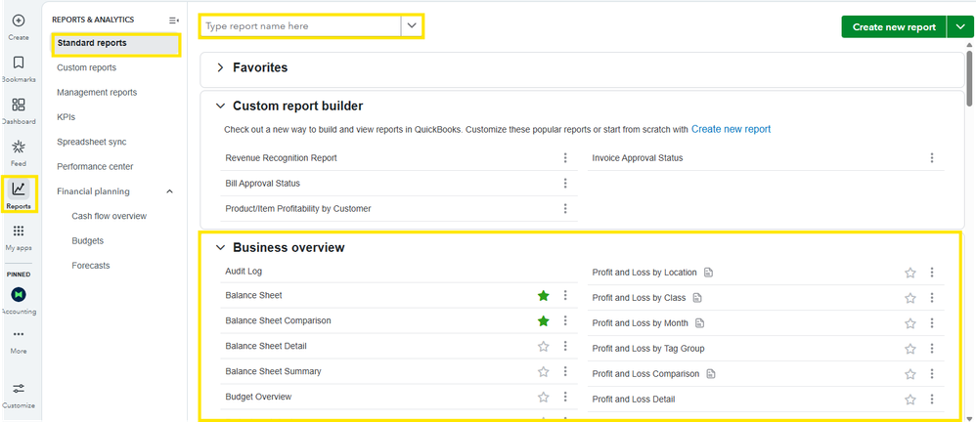Screen dimensions: 976x422
Task: Click the document icon beside Profit and Loss by Location
Action: click(x=708, y=273)
